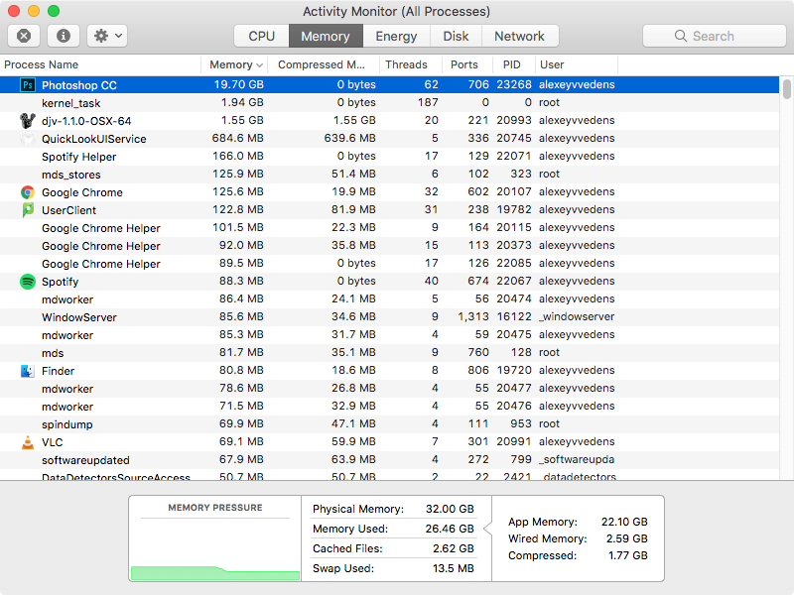The image size is (794, 595).
Task: Switch to the CPU tab
Action: point(261,36)
